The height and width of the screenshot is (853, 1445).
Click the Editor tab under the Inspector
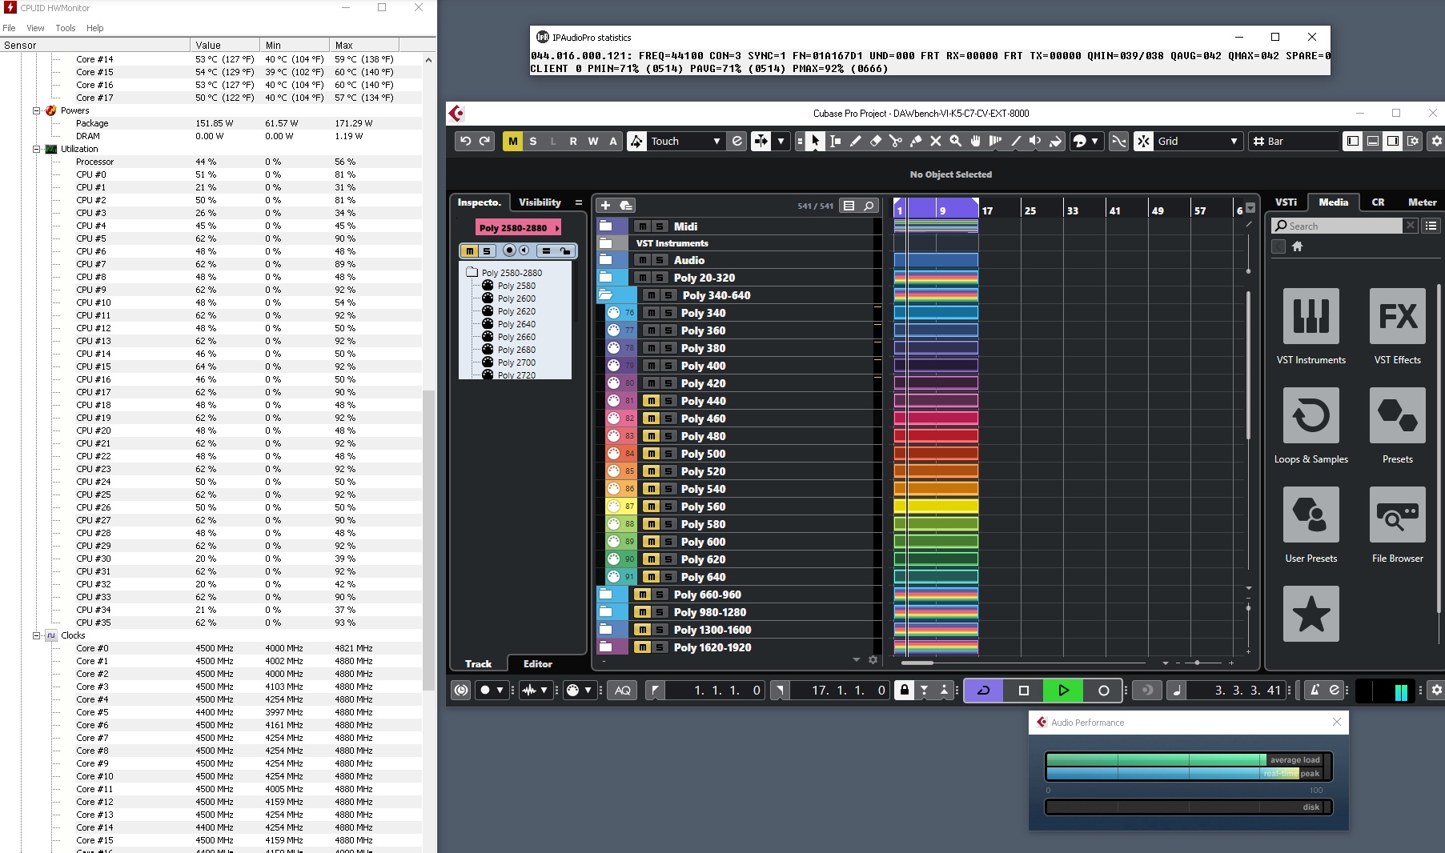pos(537,663)
